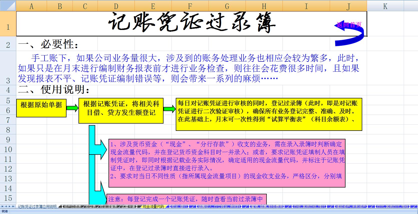Click the 二、使用说明 heading
The image size is (418, 214).
54,89
